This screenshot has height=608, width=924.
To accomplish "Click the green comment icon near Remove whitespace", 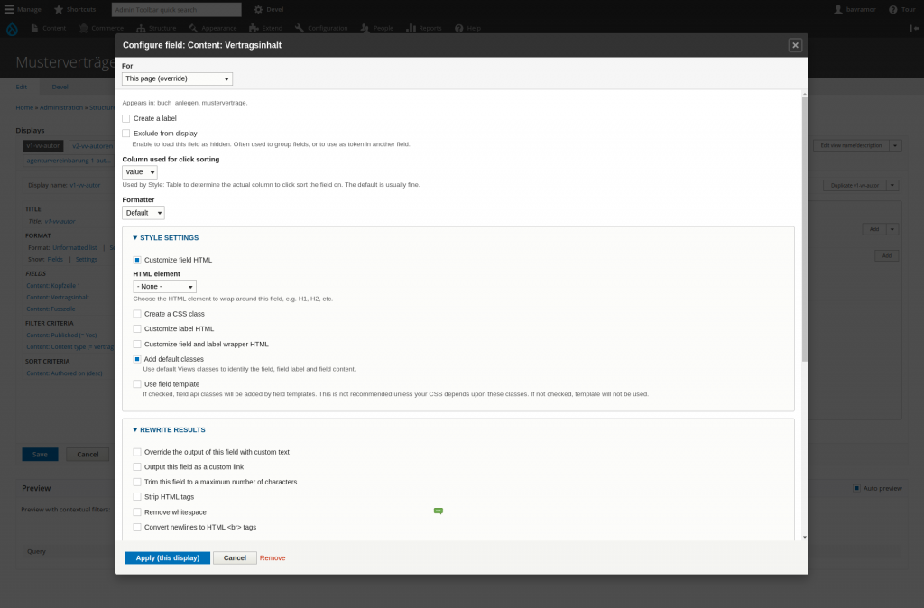I will [x=439, y=511].
